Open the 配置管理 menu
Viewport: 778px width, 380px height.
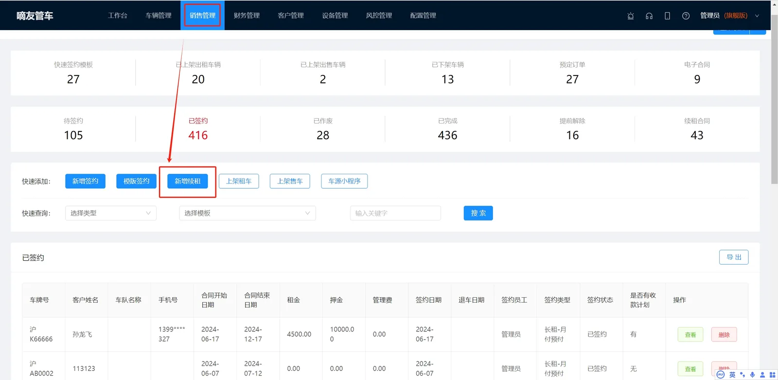(423, 16)
